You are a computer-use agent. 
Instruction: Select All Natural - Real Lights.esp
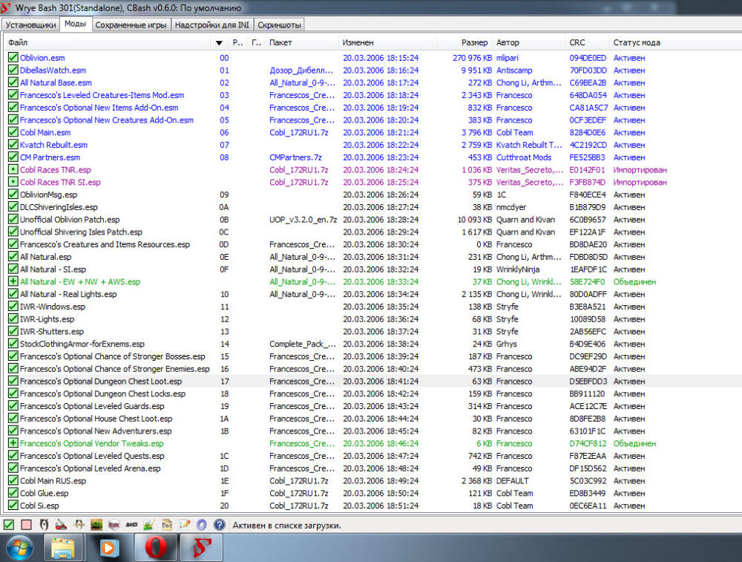coord(68,294)
